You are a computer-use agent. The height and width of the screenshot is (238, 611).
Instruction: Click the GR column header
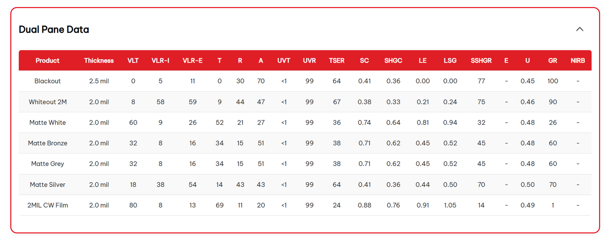pos(553,61)
